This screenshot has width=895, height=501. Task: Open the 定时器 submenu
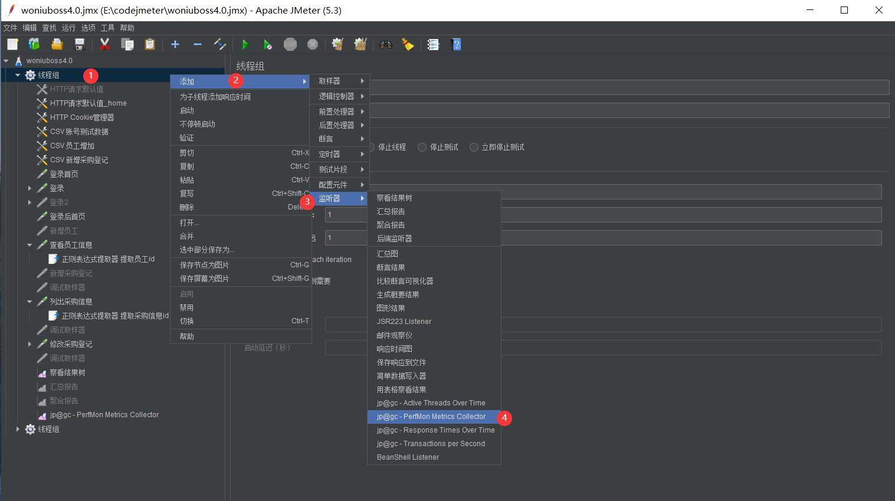coord(339,154)
